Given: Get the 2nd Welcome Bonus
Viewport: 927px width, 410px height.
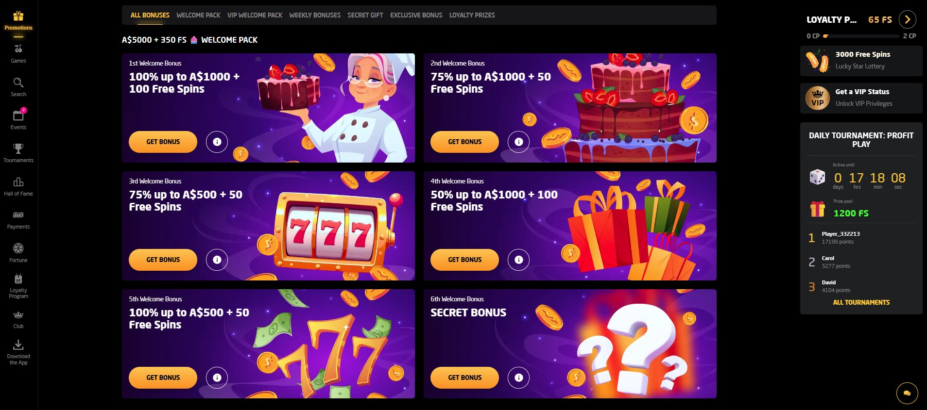Looking at the screenshot, I should click(464, 142).
